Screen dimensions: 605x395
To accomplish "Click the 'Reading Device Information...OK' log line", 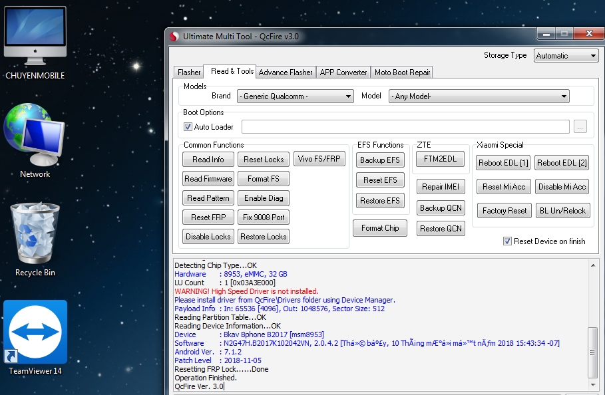I will coord(228,326).
